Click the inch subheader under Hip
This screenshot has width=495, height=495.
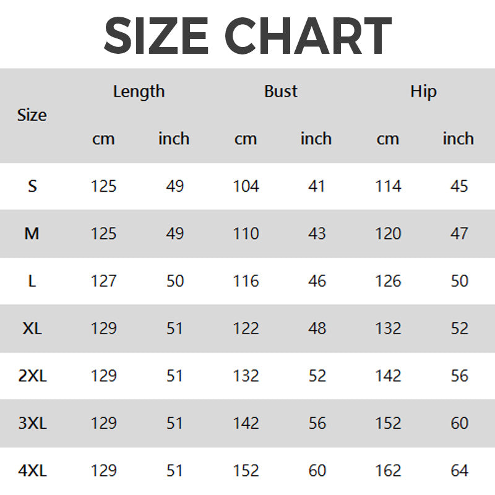tap(458, 139)
